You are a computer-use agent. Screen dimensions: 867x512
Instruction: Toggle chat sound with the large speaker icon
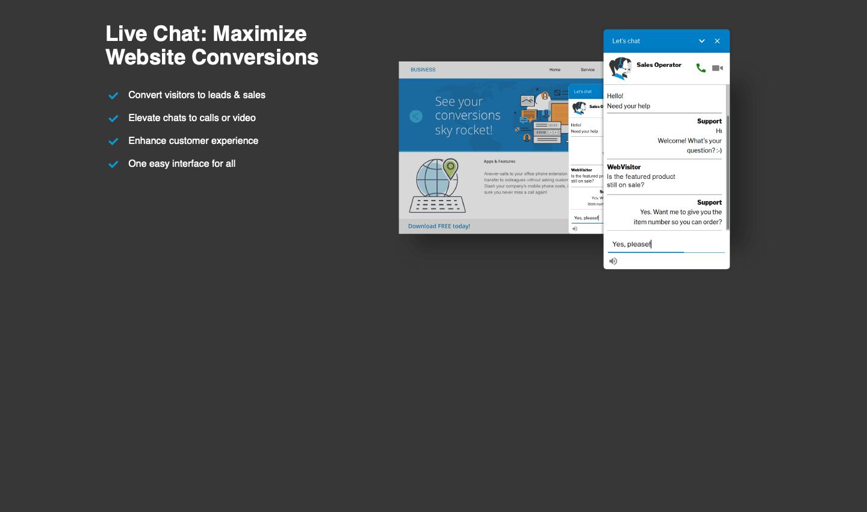tap(613, 261)
